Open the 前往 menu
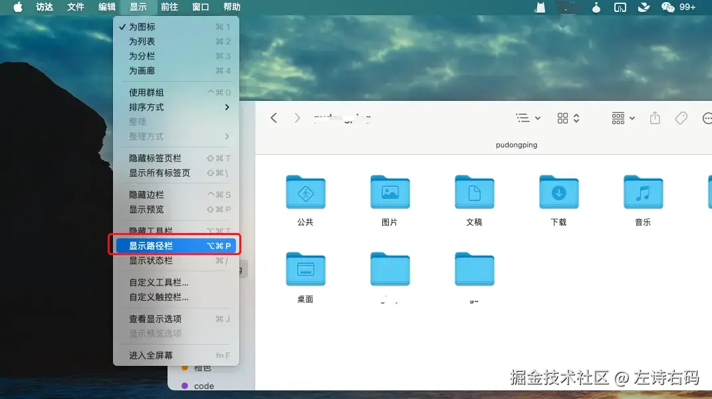Image resolution: width=712 pixels, height=399 pixels. point(170,7)
